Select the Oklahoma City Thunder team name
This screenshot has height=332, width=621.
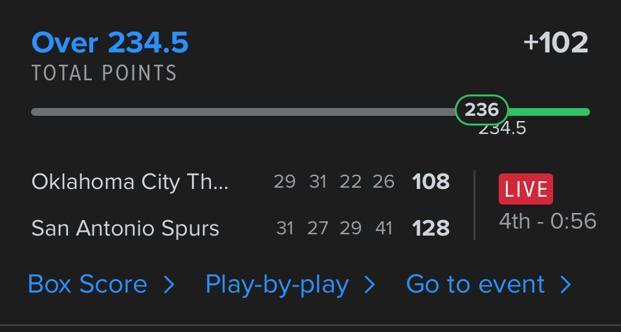(x=130, y=182)
